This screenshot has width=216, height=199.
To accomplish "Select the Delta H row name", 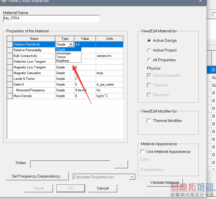I will pyautogui.click(x=34, y=84).
